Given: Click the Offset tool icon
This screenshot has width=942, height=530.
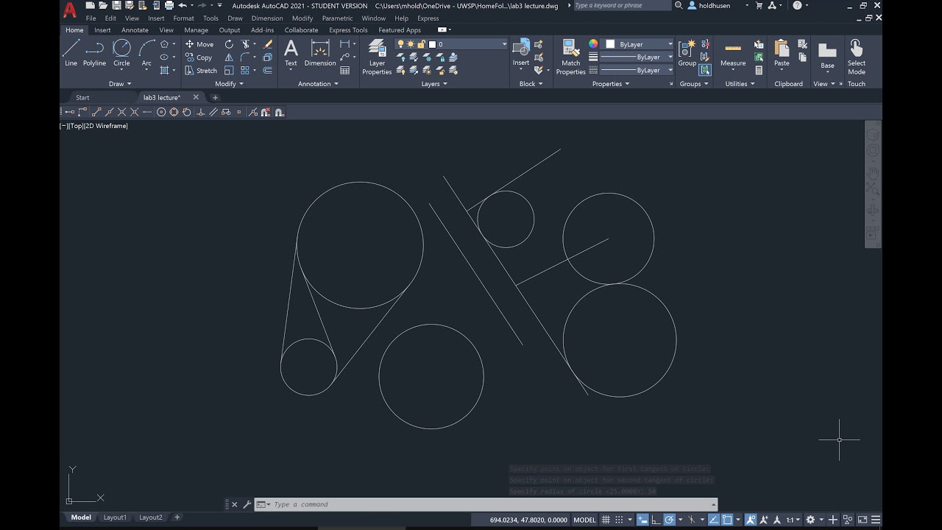Looking at the screenshot, I should [x=268, y=71].
